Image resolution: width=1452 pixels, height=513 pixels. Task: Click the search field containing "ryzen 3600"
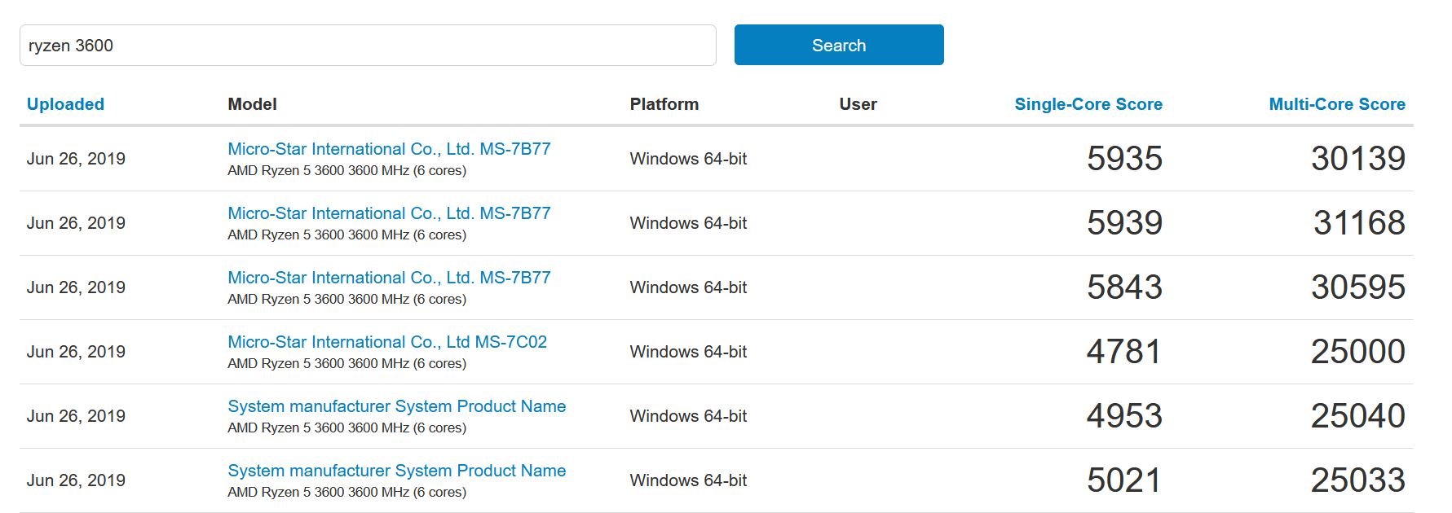[x=367, y=46]
